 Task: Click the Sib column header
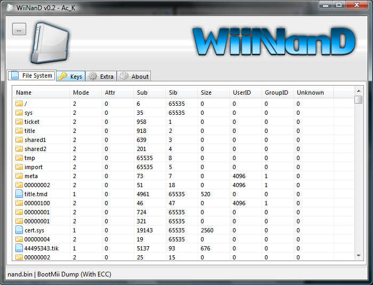click(x=182, y=93)
